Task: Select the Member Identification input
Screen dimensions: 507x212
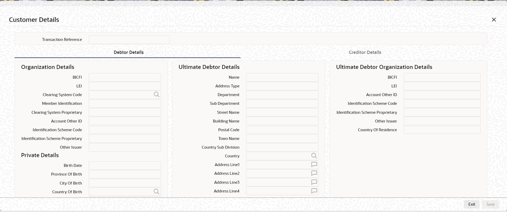Action: [125, 103]
